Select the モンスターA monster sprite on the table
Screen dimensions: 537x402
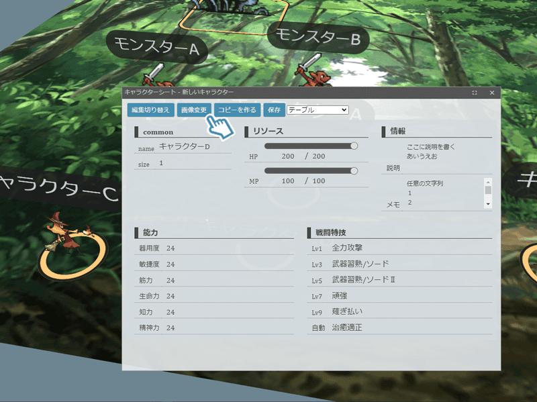(158, 76)
